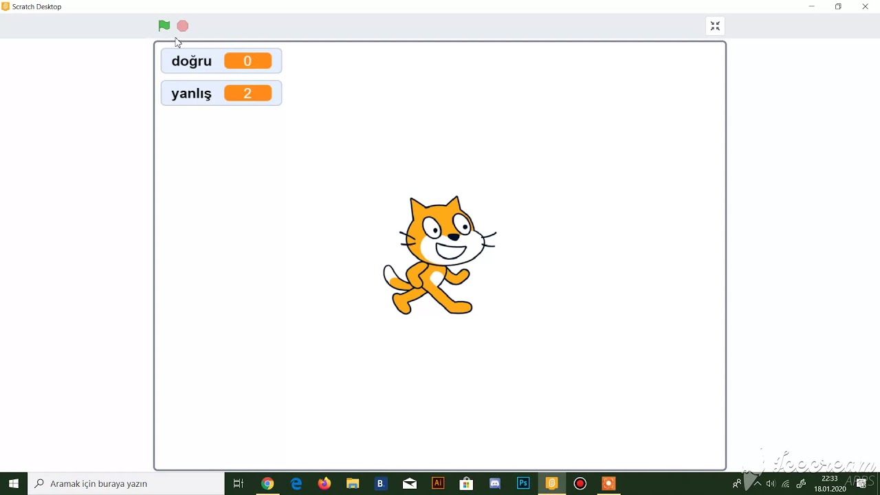Click the red record icon in taskbar
The height and width of the screenshot is (495, 880).
pos(580,483)
